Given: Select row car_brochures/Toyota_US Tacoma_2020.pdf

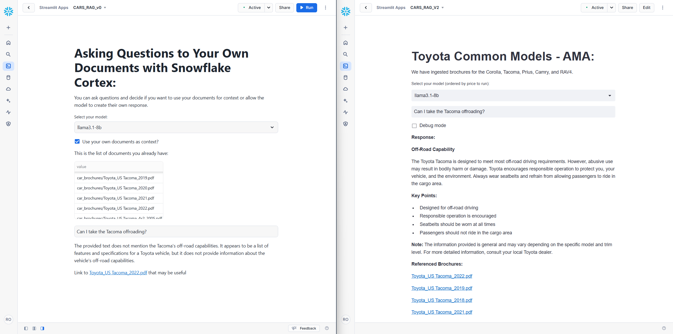Looking at the screenshot, I should coord(119,188).
